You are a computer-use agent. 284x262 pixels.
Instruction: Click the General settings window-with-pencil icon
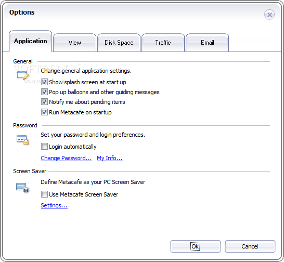tap(23, 75)
